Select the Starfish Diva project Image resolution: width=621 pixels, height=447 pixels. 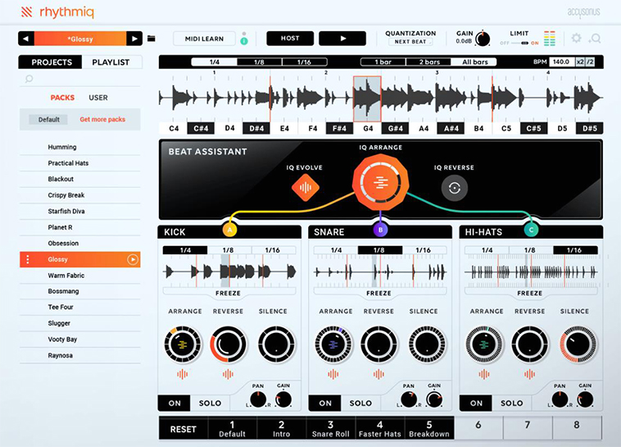coord(80,212)
